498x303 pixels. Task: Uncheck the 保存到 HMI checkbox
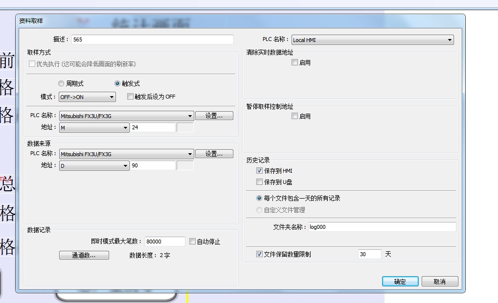(x=260, y=171)
